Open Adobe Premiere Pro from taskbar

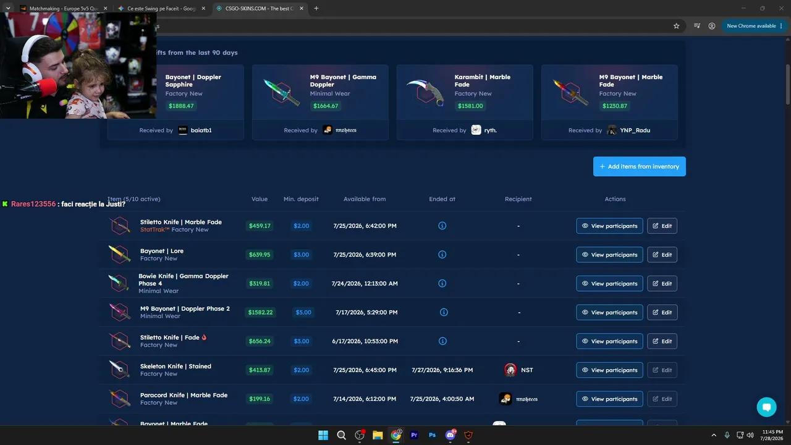pos(414,435)
